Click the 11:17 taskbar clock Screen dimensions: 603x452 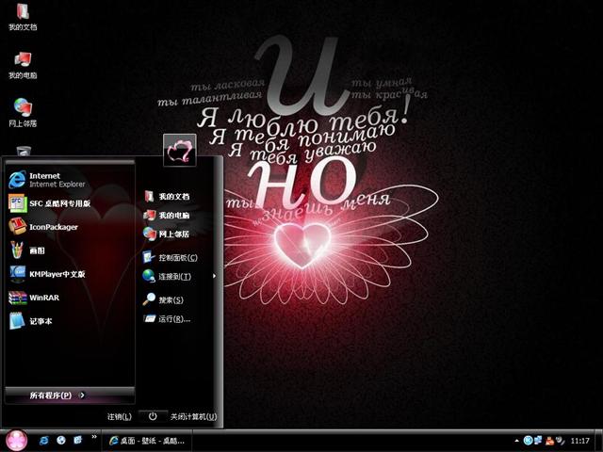580,441
